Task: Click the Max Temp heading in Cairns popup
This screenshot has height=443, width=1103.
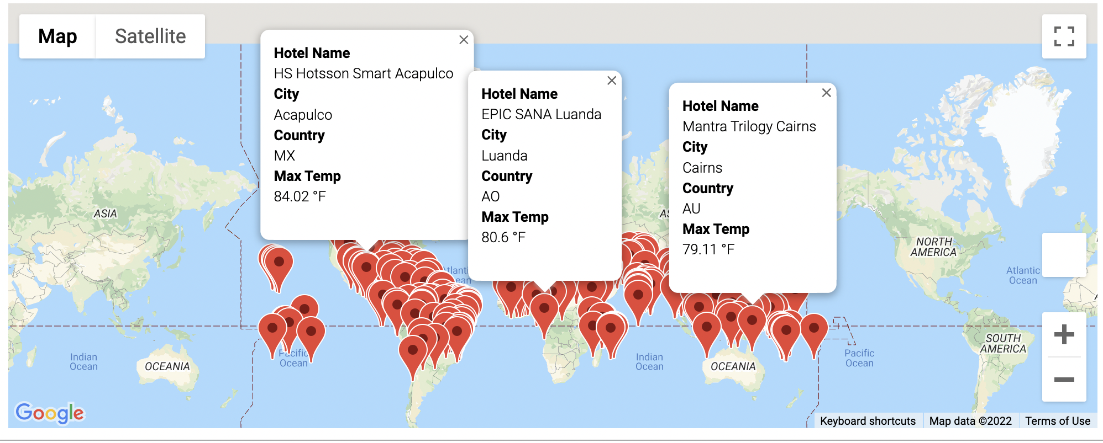Action: (x=716, y=229)
